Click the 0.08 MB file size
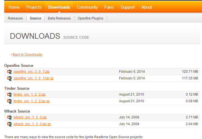 click(192, 101)
